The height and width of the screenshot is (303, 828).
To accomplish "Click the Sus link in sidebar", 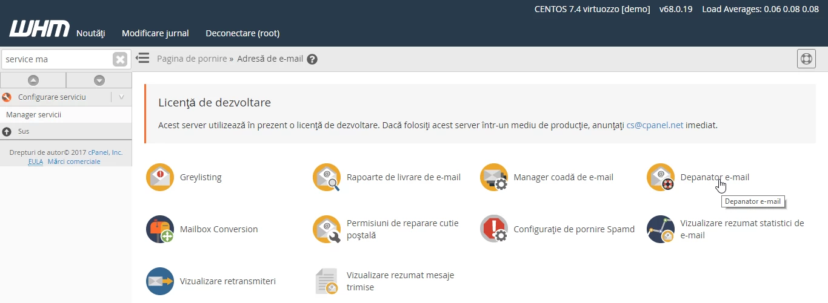I will coord(24,131).
